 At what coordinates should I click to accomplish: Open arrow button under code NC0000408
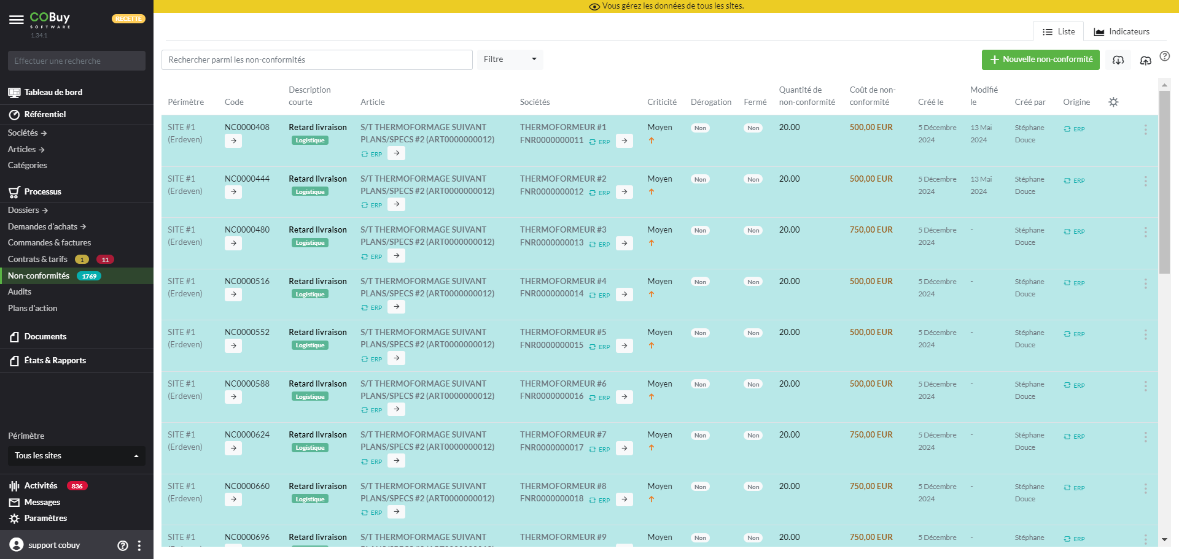pyautogui.click(x=233, y=141)
